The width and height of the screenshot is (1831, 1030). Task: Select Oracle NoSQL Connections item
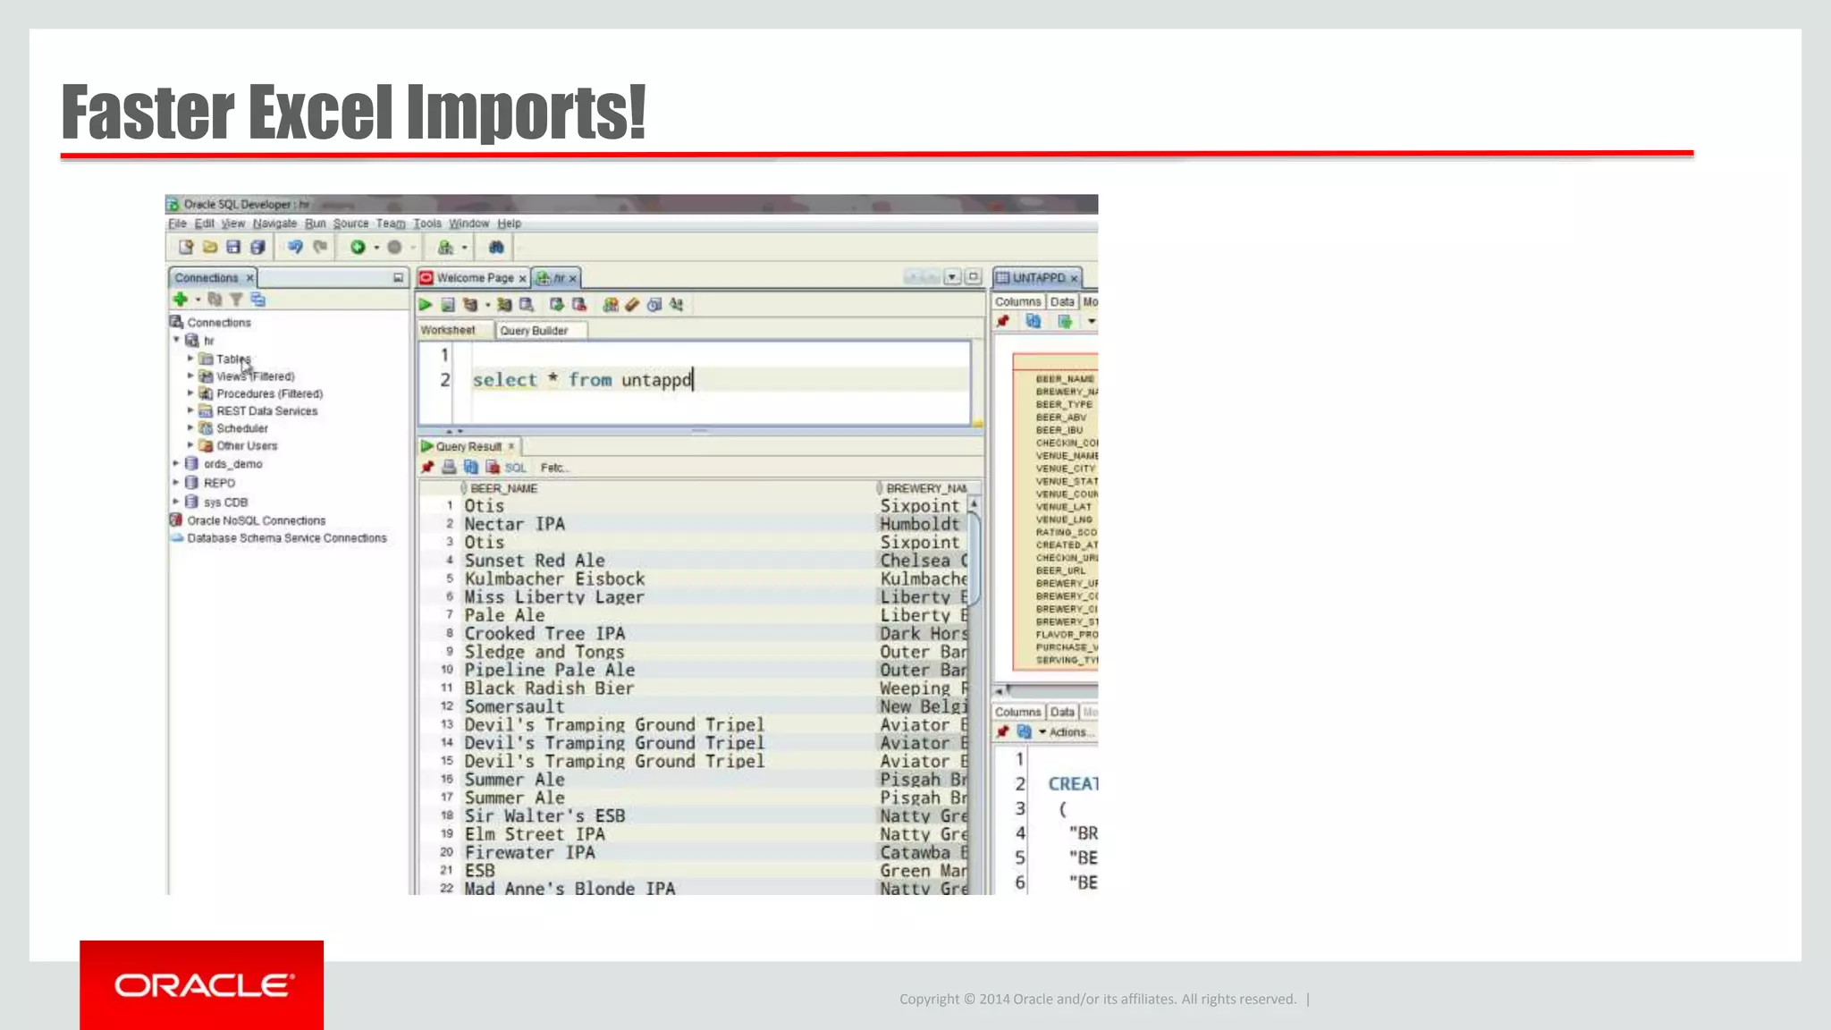click(x=256, y=520)
